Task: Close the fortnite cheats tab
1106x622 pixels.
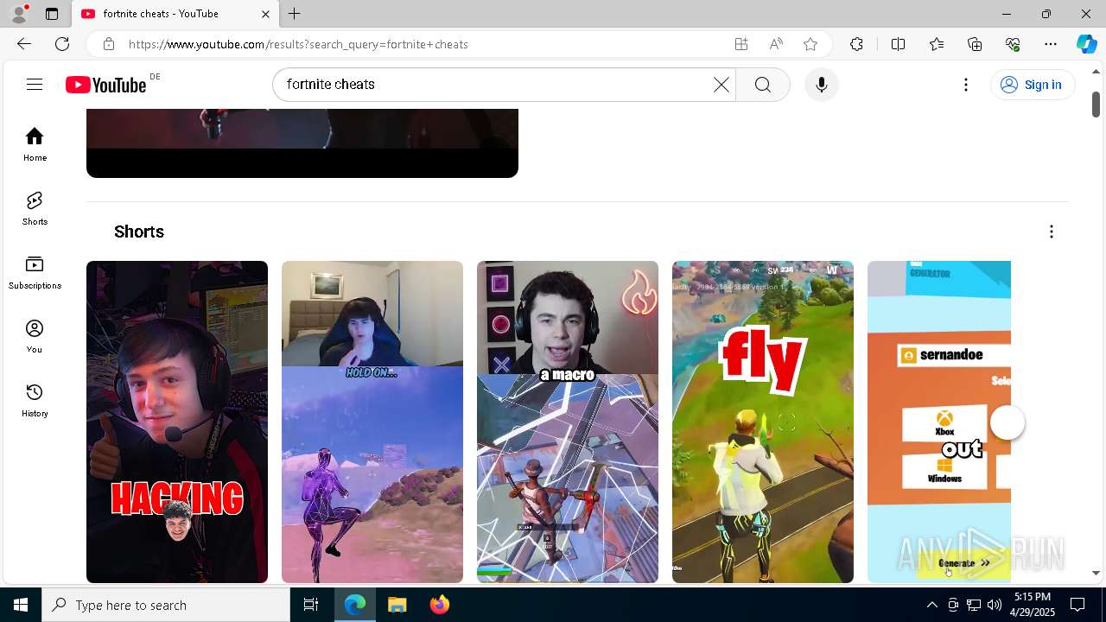Action: click(265, 14)
